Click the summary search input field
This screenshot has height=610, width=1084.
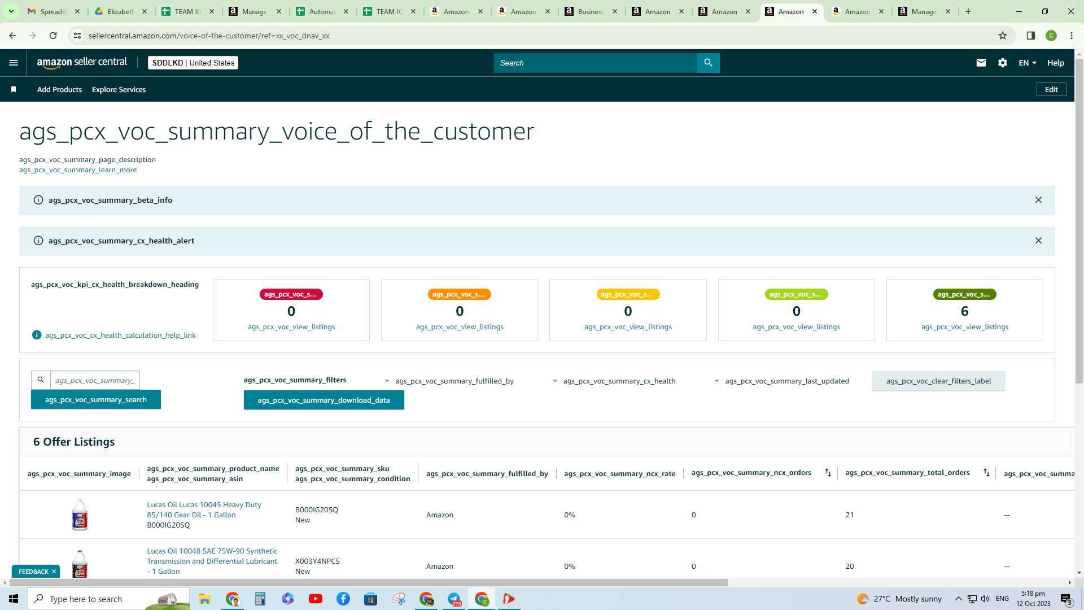pos(95,380)
